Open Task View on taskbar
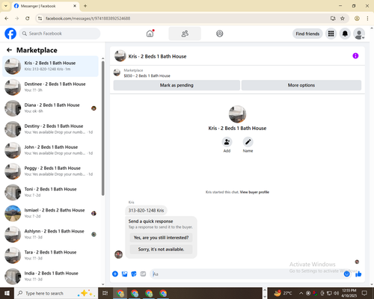This screenshot has height=299, width=374. coord(105,293)
